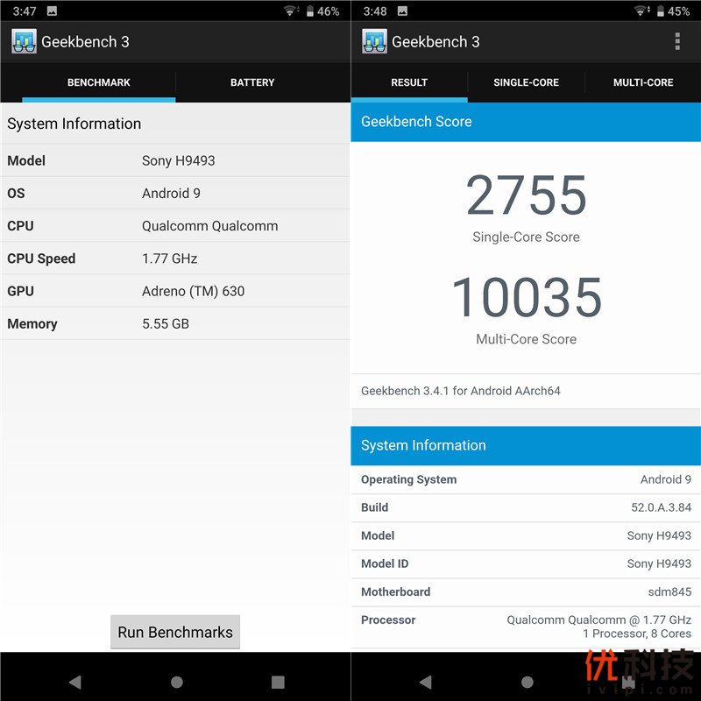
Task: Select the BENCHMARK tab
Action: tap(98, 82)
